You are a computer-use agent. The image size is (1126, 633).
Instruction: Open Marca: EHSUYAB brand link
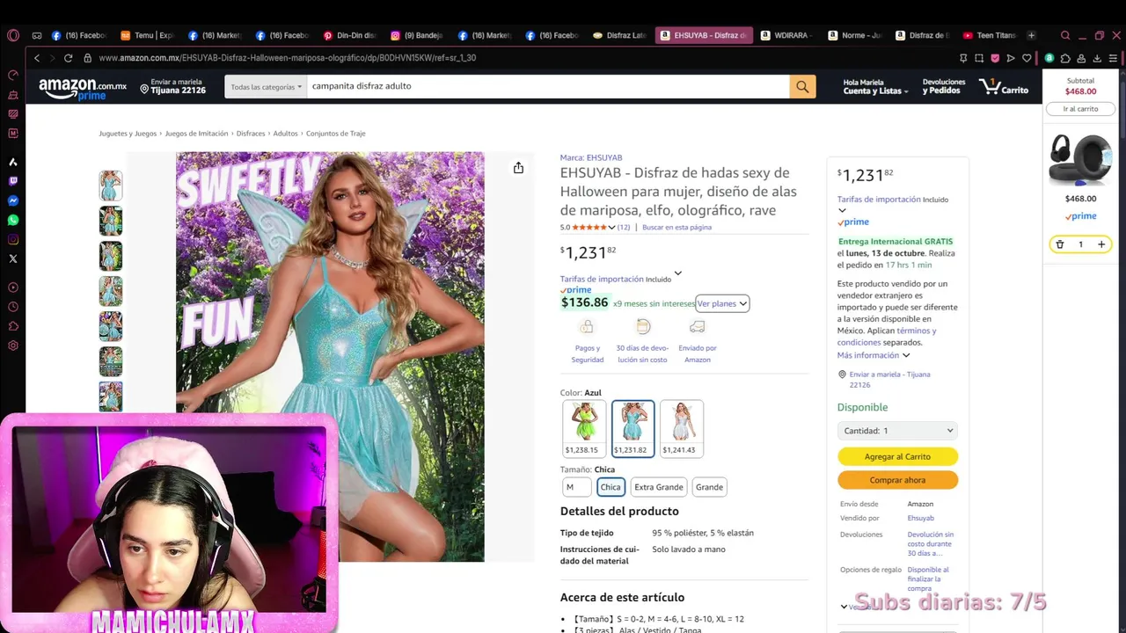(591, 158)
